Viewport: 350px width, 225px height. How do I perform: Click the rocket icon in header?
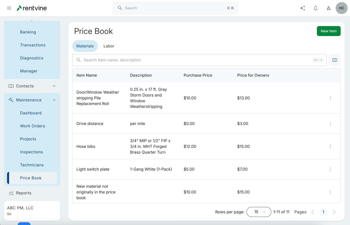point(328,8)
